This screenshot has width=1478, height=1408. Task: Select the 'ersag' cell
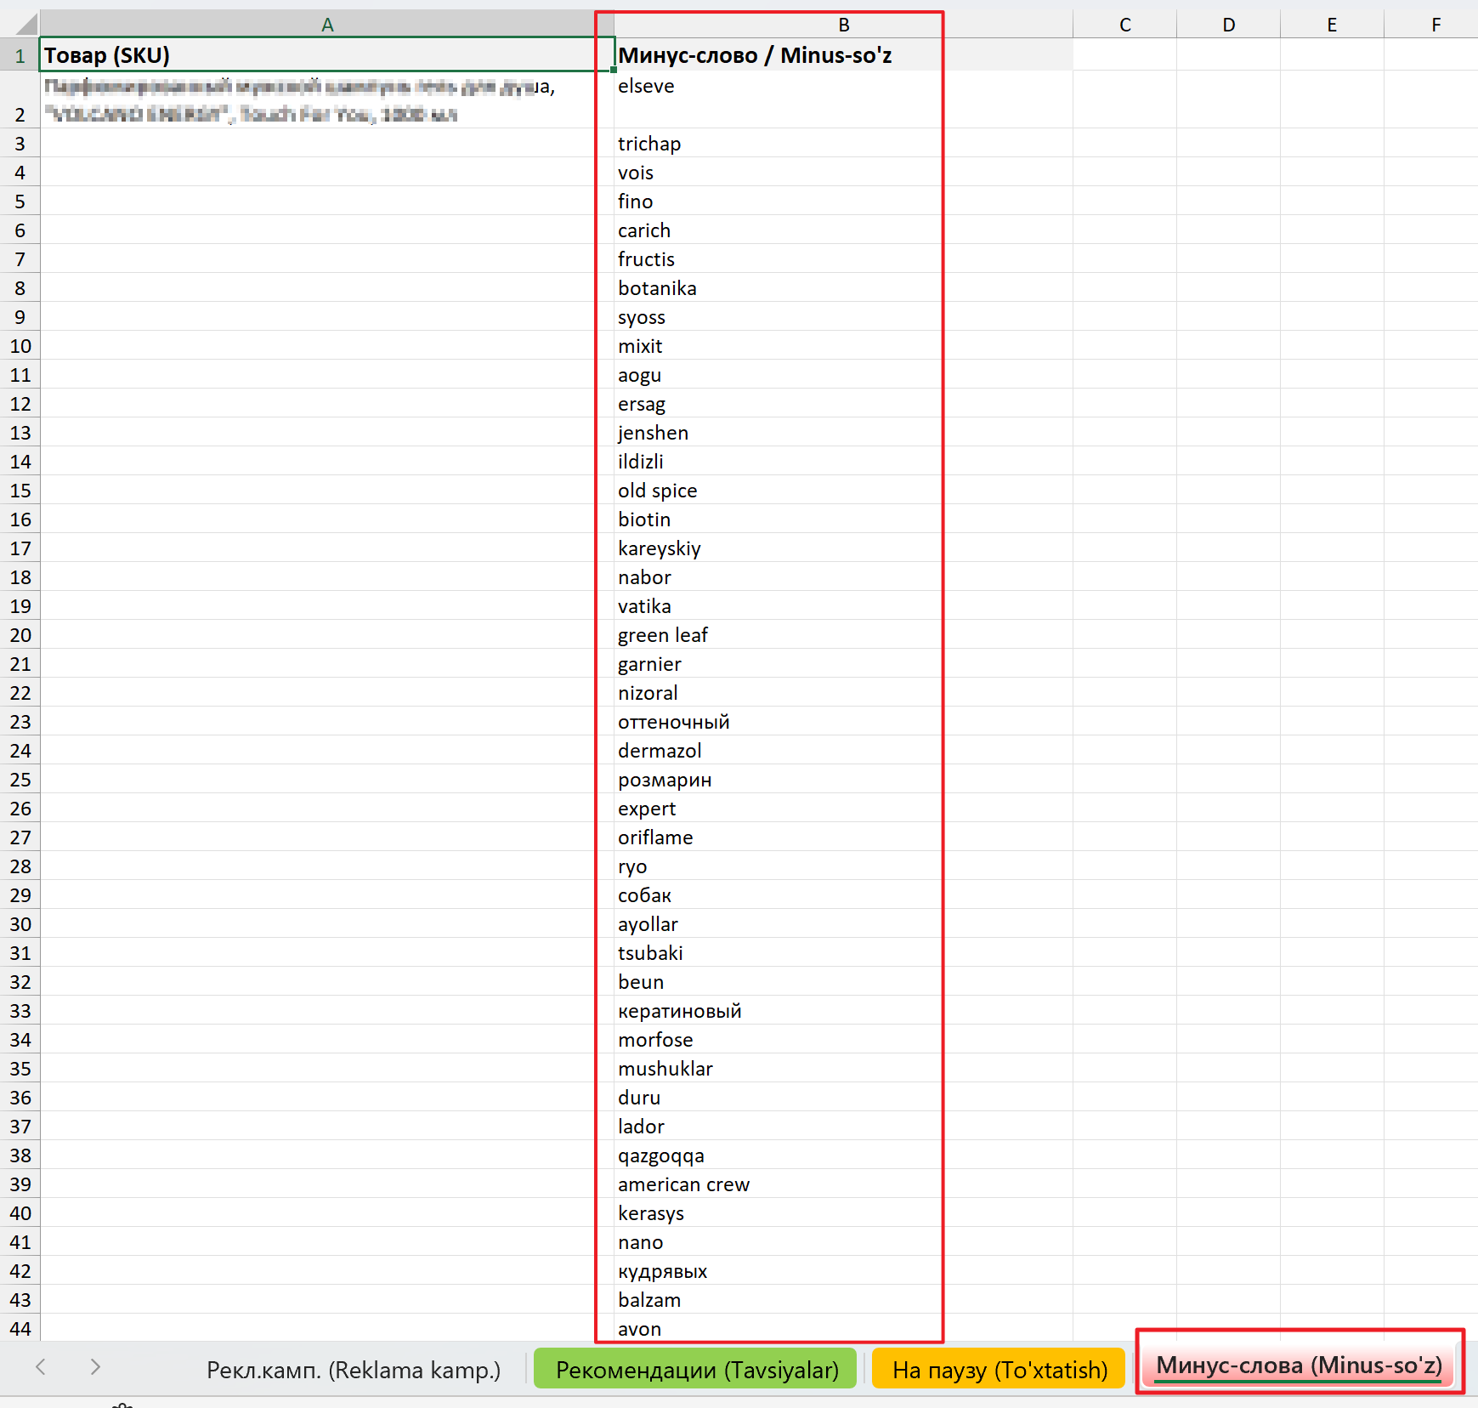pyautogui.click(x=843, y=404)
